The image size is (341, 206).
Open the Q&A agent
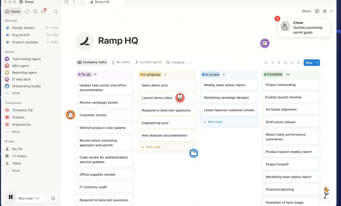[20, 66]
